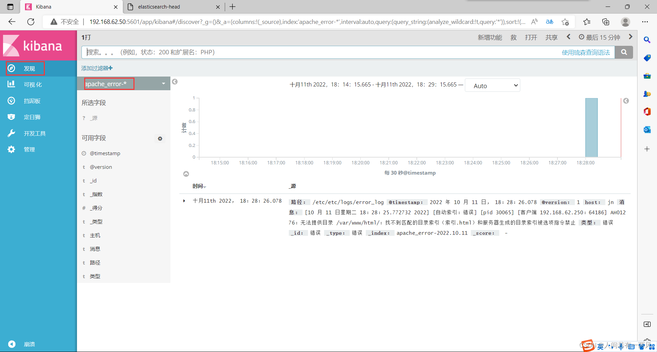Screen dimensions: 657x352
Task: Click Edge sidebar search icon
Action: pos(647,40)
